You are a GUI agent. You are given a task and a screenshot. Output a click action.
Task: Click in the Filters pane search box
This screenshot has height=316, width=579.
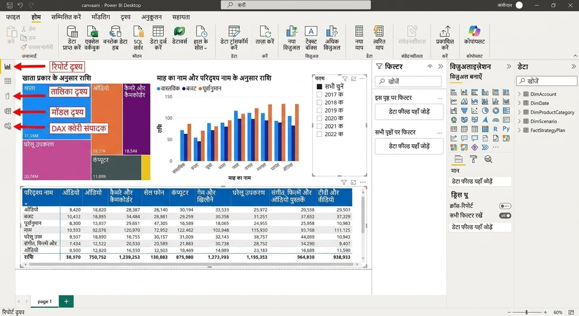[x=408, y=81]
